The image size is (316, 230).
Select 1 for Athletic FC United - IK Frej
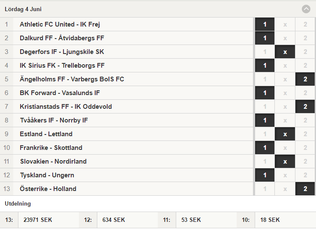tap(265, 24)
